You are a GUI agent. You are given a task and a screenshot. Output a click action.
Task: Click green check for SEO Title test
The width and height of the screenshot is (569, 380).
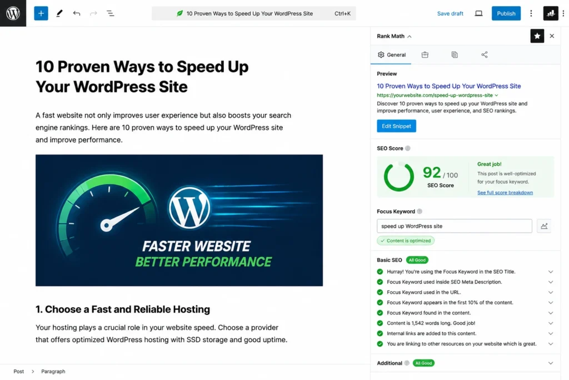click(x=380, y=272)
